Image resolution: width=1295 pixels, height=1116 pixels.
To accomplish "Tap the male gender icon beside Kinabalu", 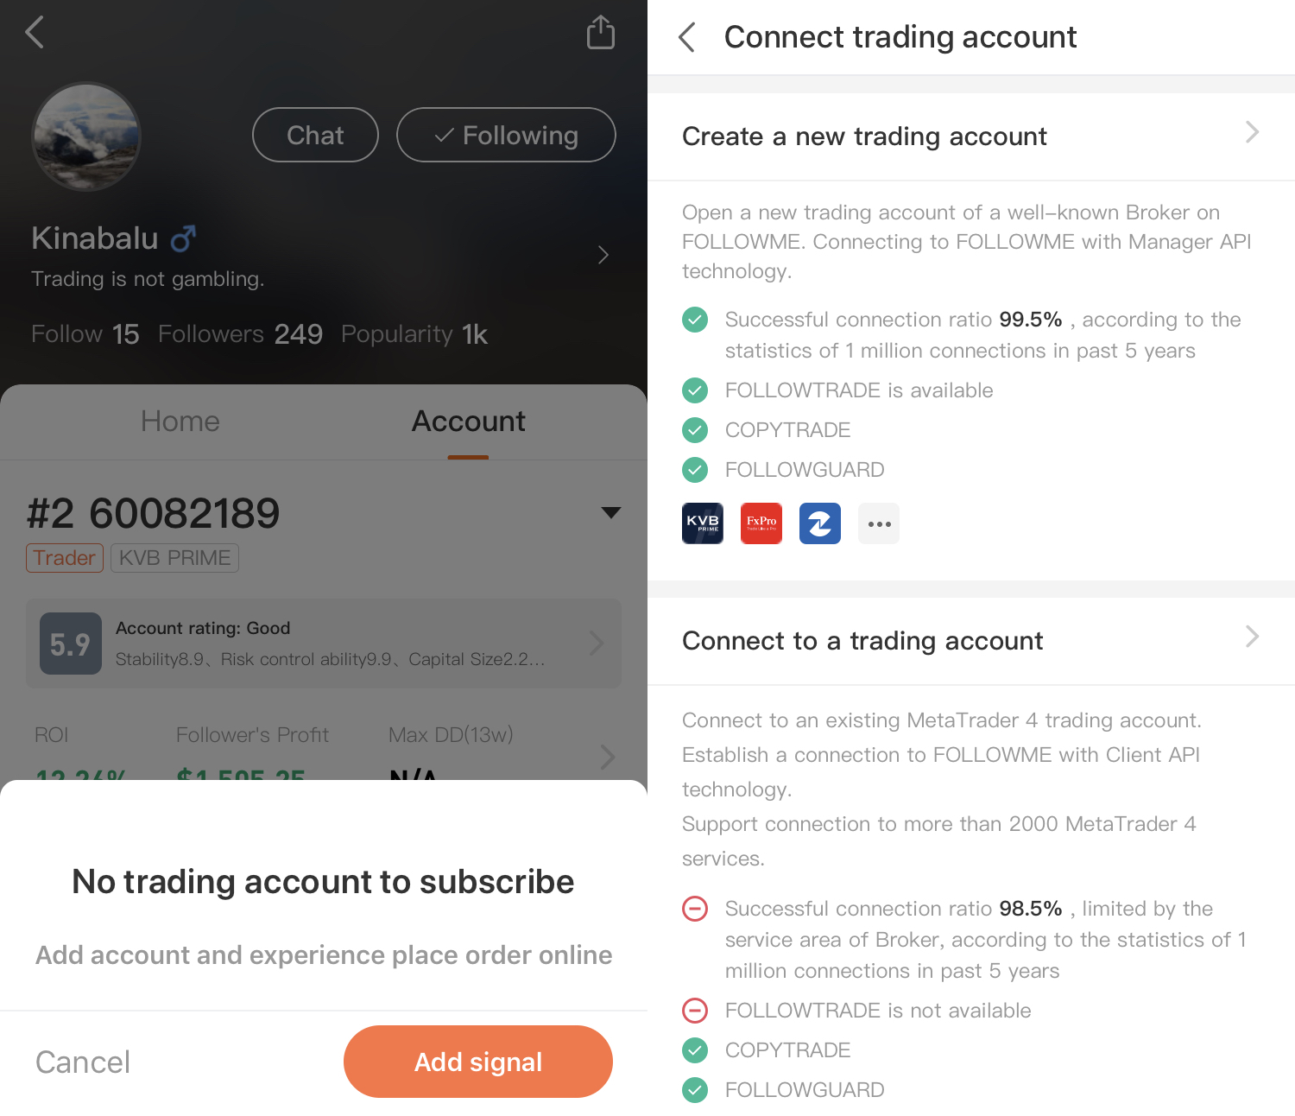I will coord(183,238).
